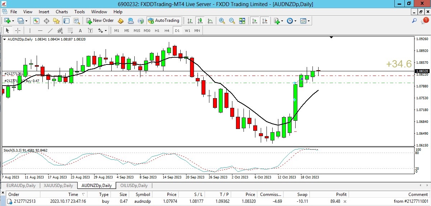Toggle chart auto scroll
This screenshot has height=206, width=431.
255,21
